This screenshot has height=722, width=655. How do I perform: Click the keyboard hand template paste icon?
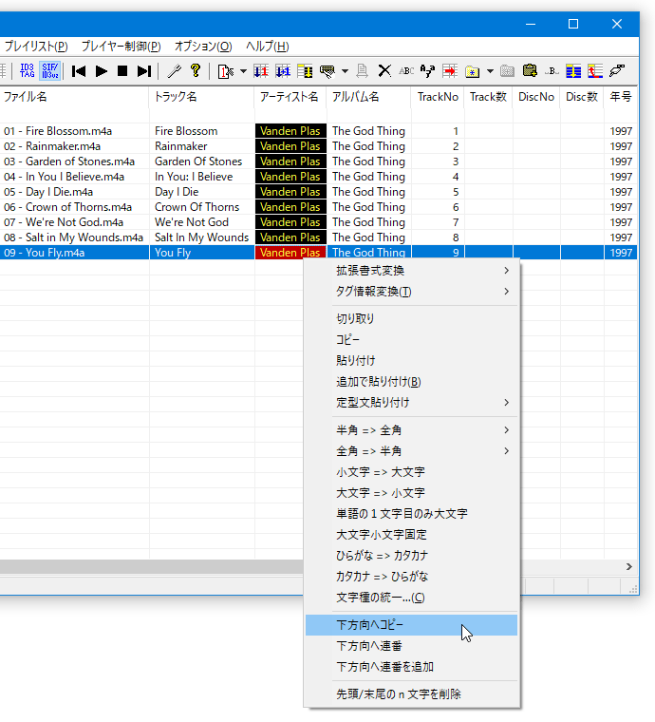(327, 71)
